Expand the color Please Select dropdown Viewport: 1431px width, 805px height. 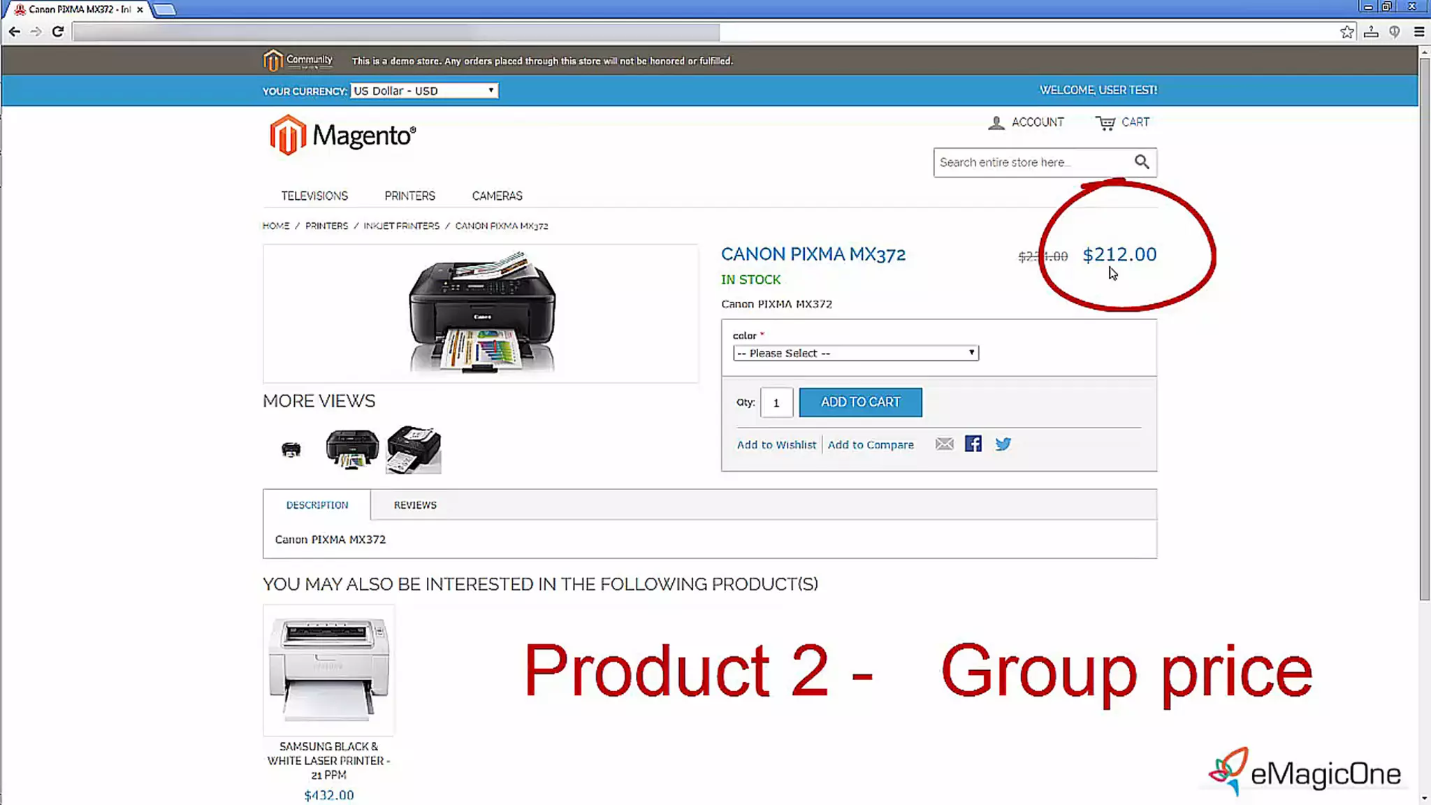pyautogui.click(x=855, y=354)
